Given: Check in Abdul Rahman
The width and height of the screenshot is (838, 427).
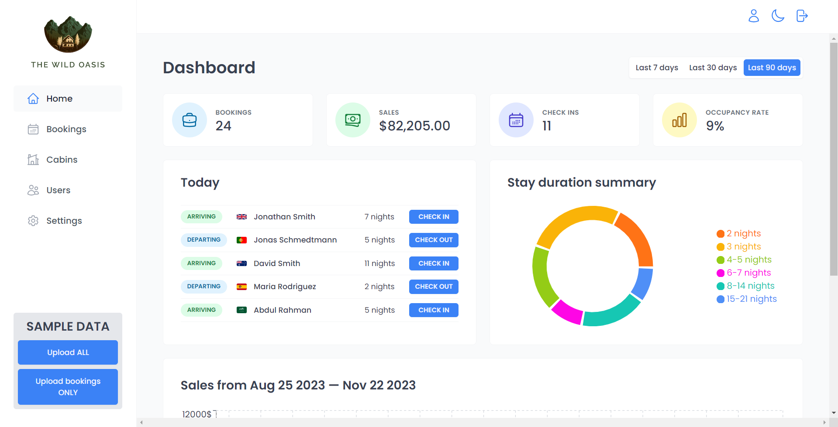Looking at the screenshot, I should click(434, 310).
